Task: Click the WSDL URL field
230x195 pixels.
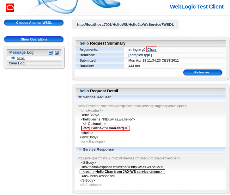Action: (x=125, y=25)
